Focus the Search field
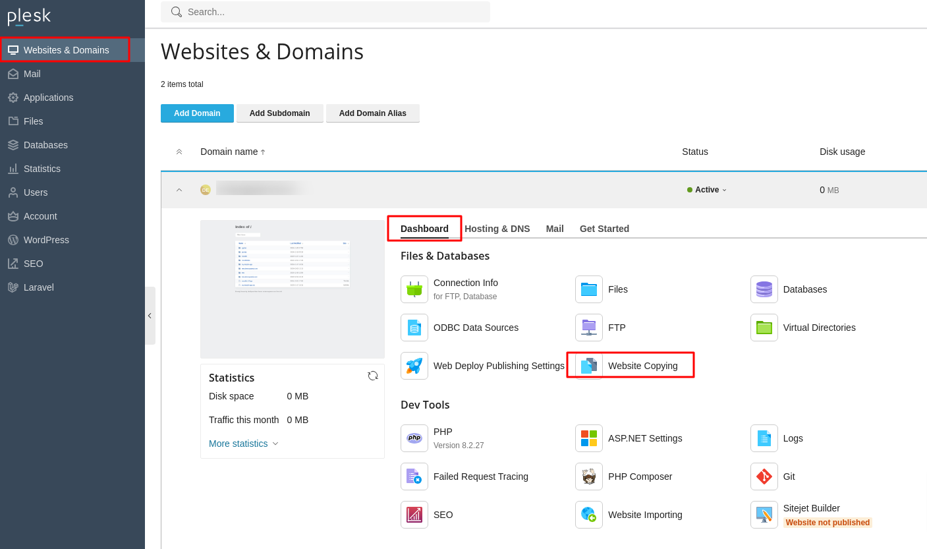Viewport: 927px width, 549px height. [x=325, y=12]
